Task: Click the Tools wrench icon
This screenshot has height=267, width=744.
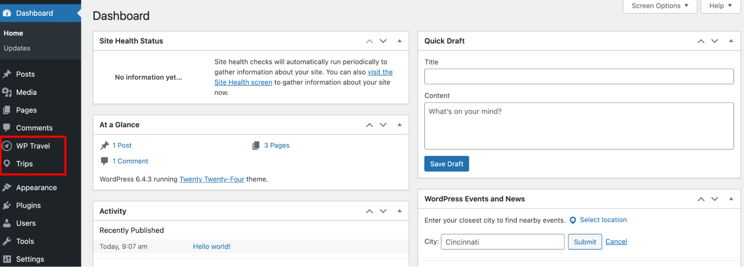Action: (x=7, y=241)
